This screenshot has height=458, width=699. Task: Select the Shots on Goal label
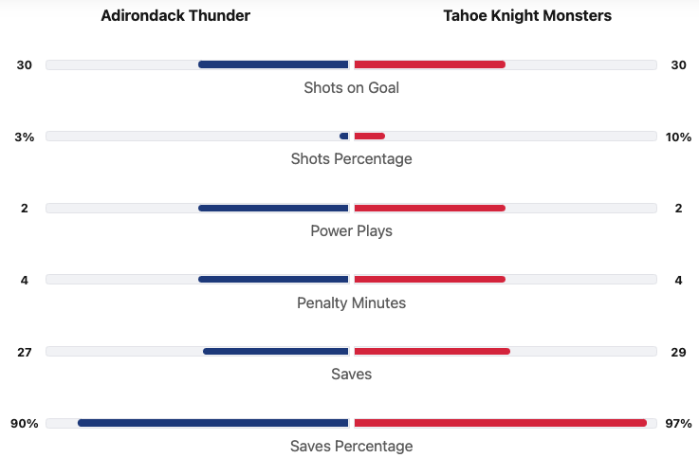pyautogui.click(x=351, y=87)
